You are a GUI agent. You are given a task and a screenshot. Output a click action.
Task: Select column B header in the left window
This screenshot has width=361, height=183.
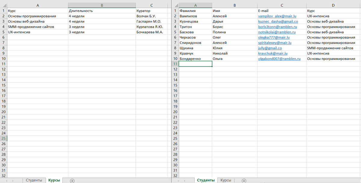tap(102, 5)
